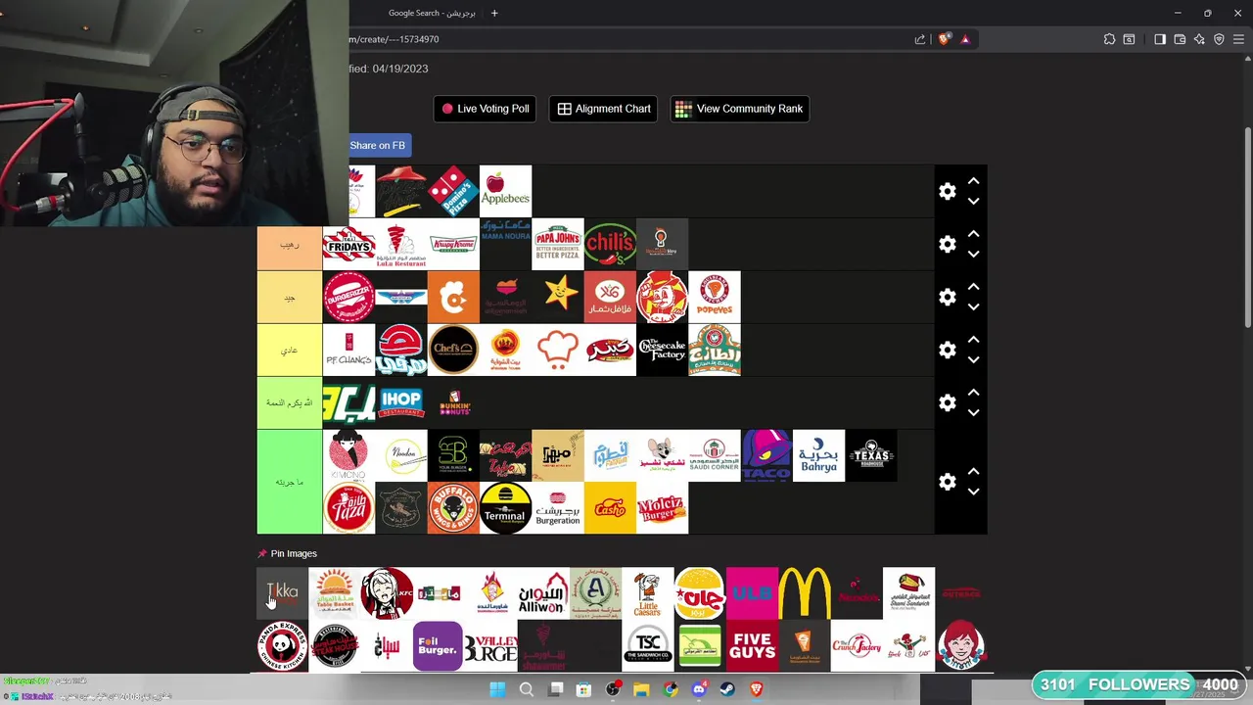Open the Alignment Chart
This screenshot has height=705, width=1253.
tap(603, 109)
